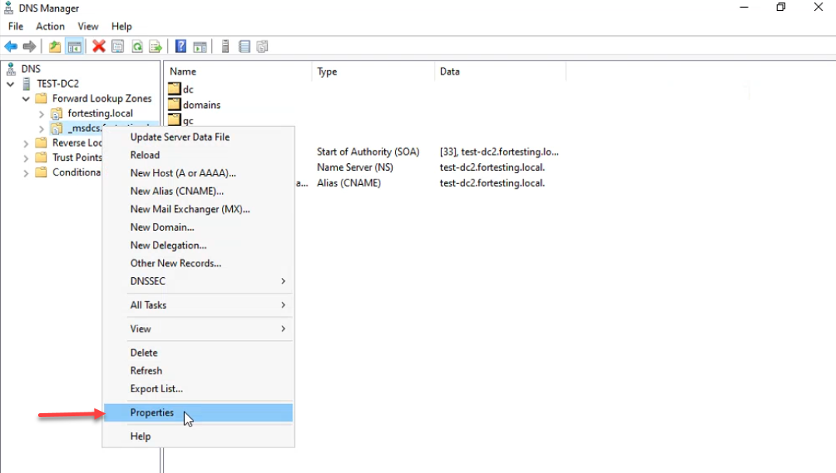Collapse the TEST-DC2 server node
836x473 pixels.
(10, 84)
